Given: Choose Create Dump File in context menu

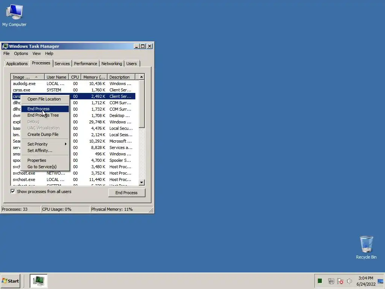Looking at the screenshot, I should (x=45, y=134).
